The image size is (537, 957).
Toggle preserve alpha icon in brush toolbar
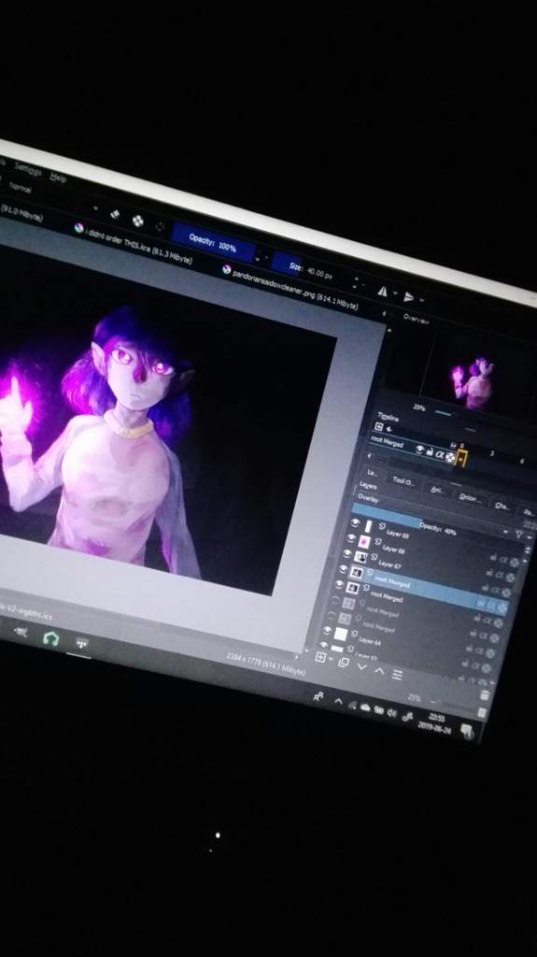138,221
